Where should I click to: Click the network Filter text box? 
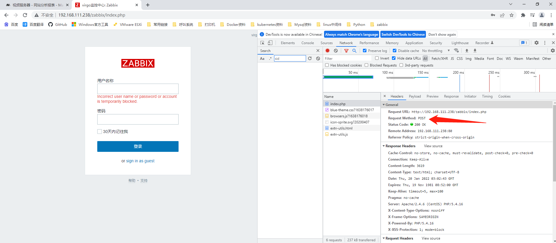tap(348, 58)
